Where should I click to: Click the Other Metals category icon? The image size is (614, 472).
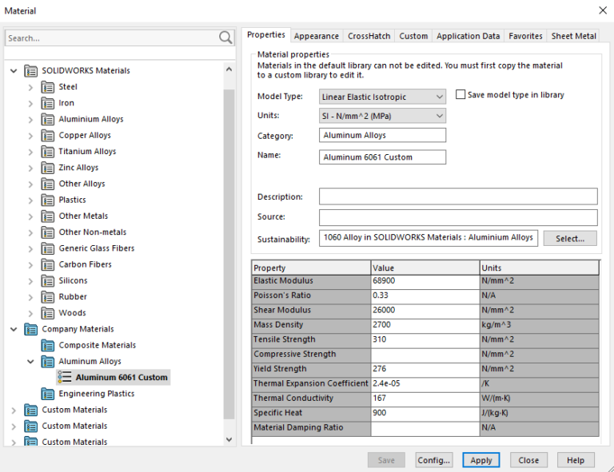(x=48, y=216)
